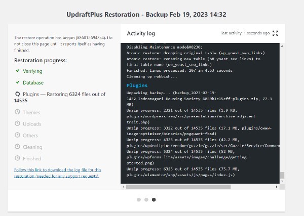The image size is (304, 216).
Task: Click 'Unzip progress: 5324 out of 14535' line
Action: coord(187,157)
